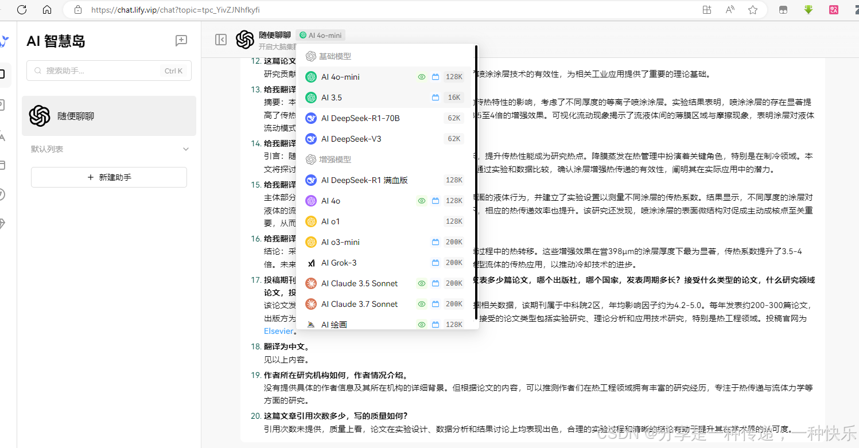
Task: Click the browser refresh button
Action: pos(22,10)
